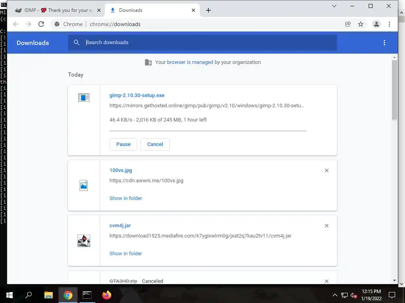Screen dimensions: 405x303
Task: Close the Downloads tab
Action: (193, 10)
